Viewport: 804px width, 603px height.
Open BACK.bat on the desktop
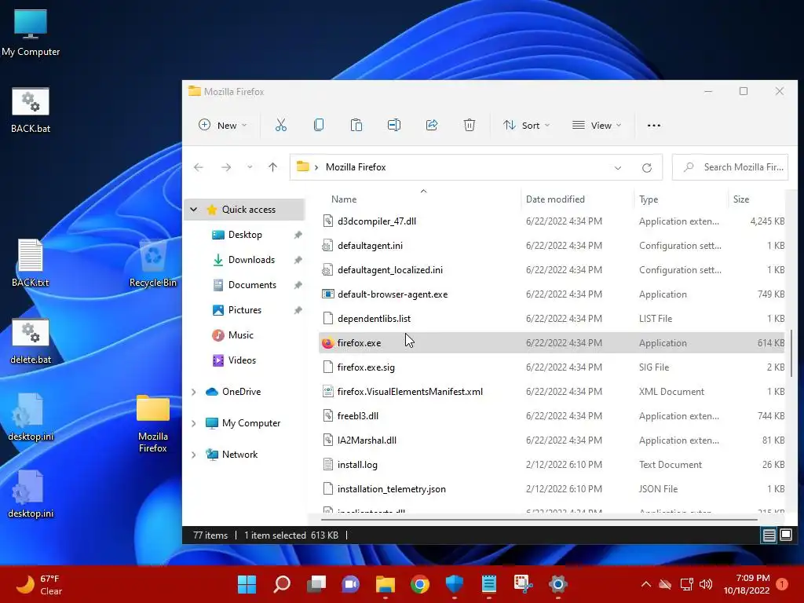pyautogui.click(x=31, y=111)
